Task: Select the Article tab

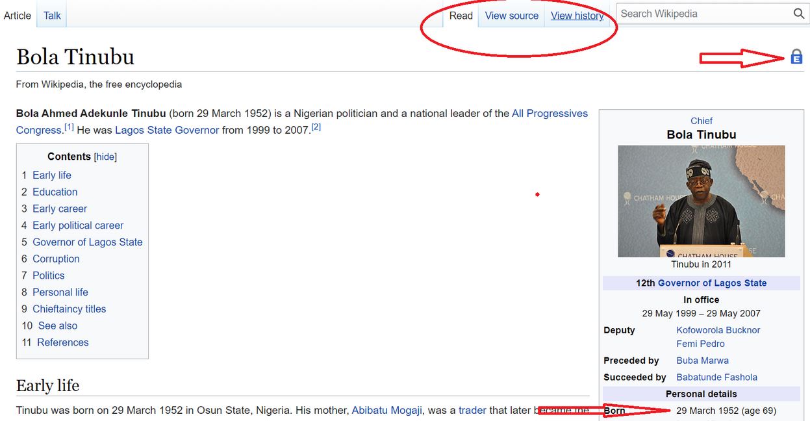Action: [x=18, y=16]
